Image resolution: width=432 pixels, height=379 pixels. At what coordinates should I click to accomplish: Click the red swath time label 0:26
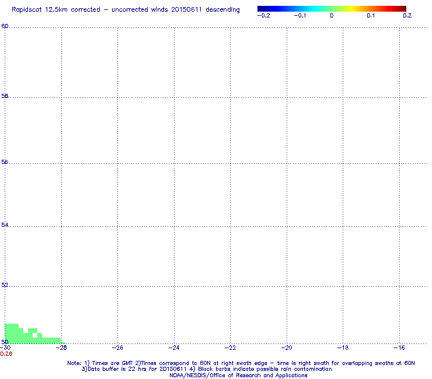tap(6, 354)
